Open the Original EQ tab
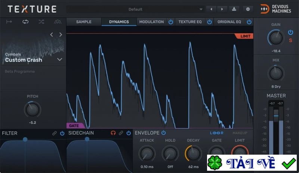299x173 pixels. [229, 22]
